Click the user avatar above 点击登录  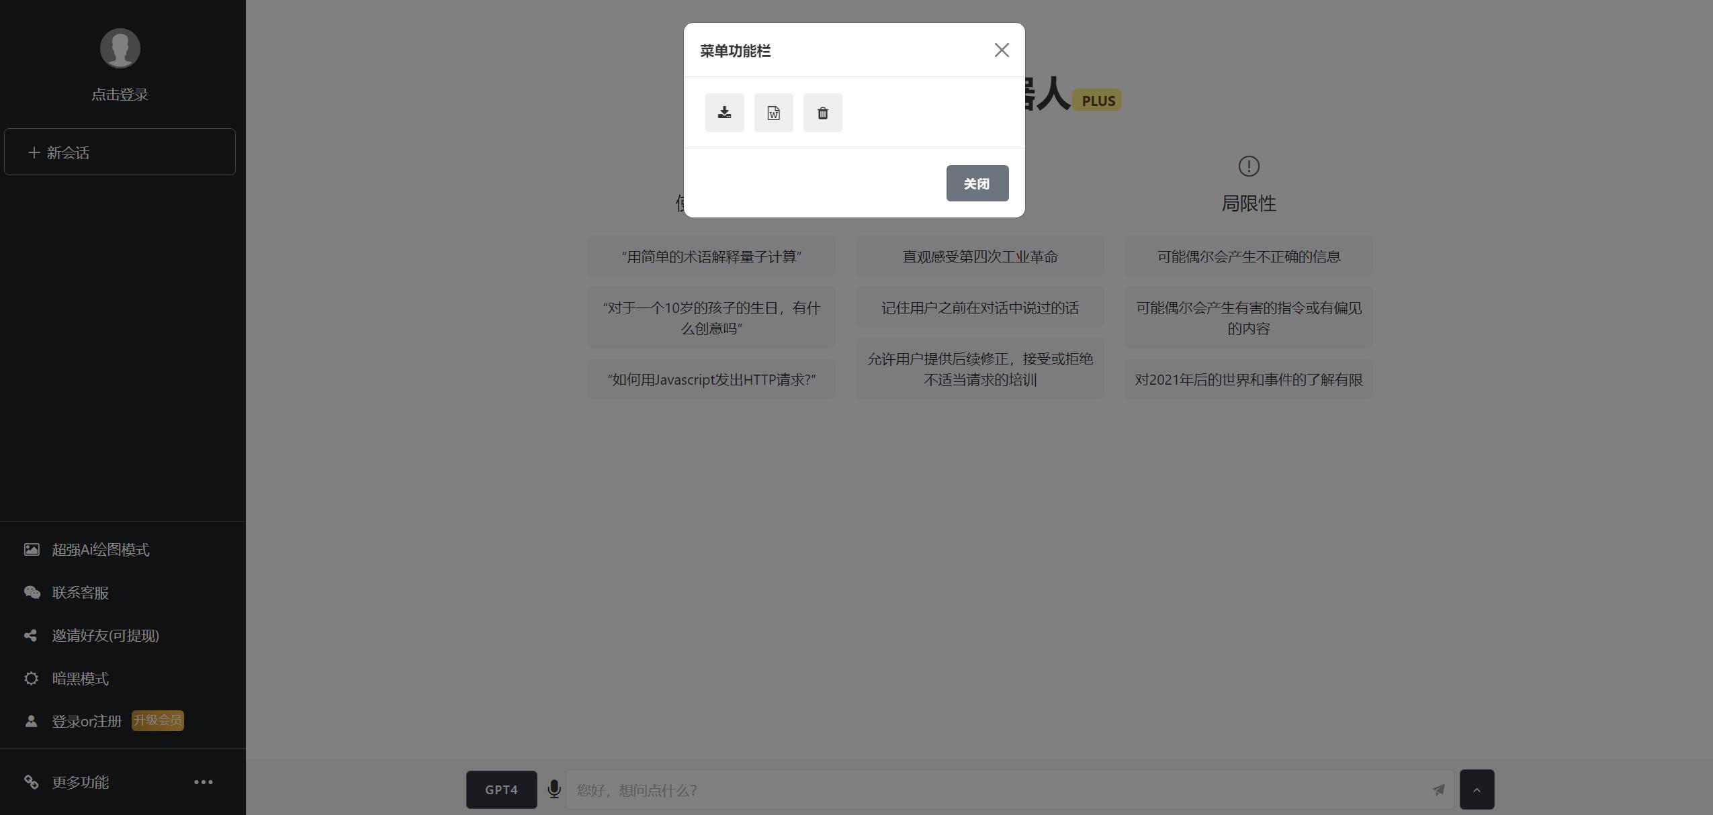coord(120,48)
